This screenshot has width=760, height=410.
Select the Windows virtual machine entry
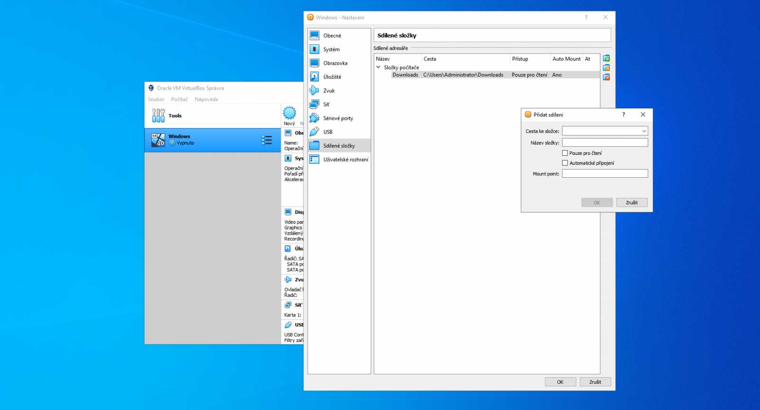(x=213, y=140)
